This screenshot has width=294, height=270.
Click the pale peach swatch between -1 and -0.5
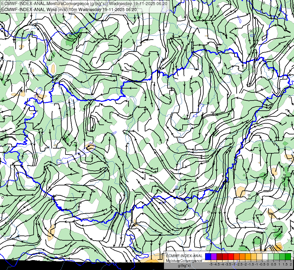point(259,256)
